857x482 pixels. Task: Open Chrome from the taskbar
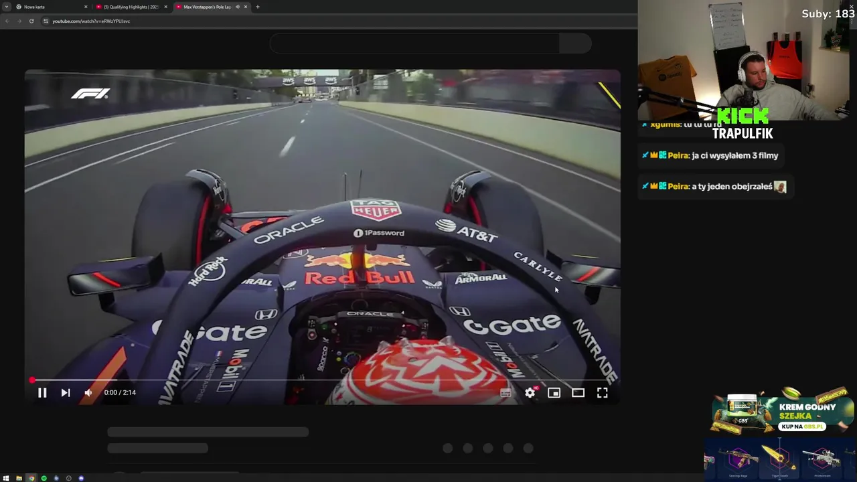[x=31, y=478]
